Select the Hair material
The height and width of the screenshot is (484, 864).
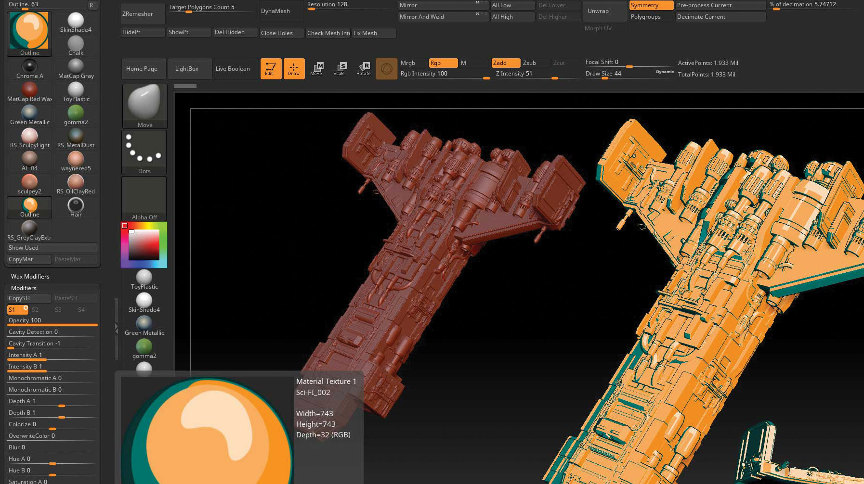coord(76,207)
